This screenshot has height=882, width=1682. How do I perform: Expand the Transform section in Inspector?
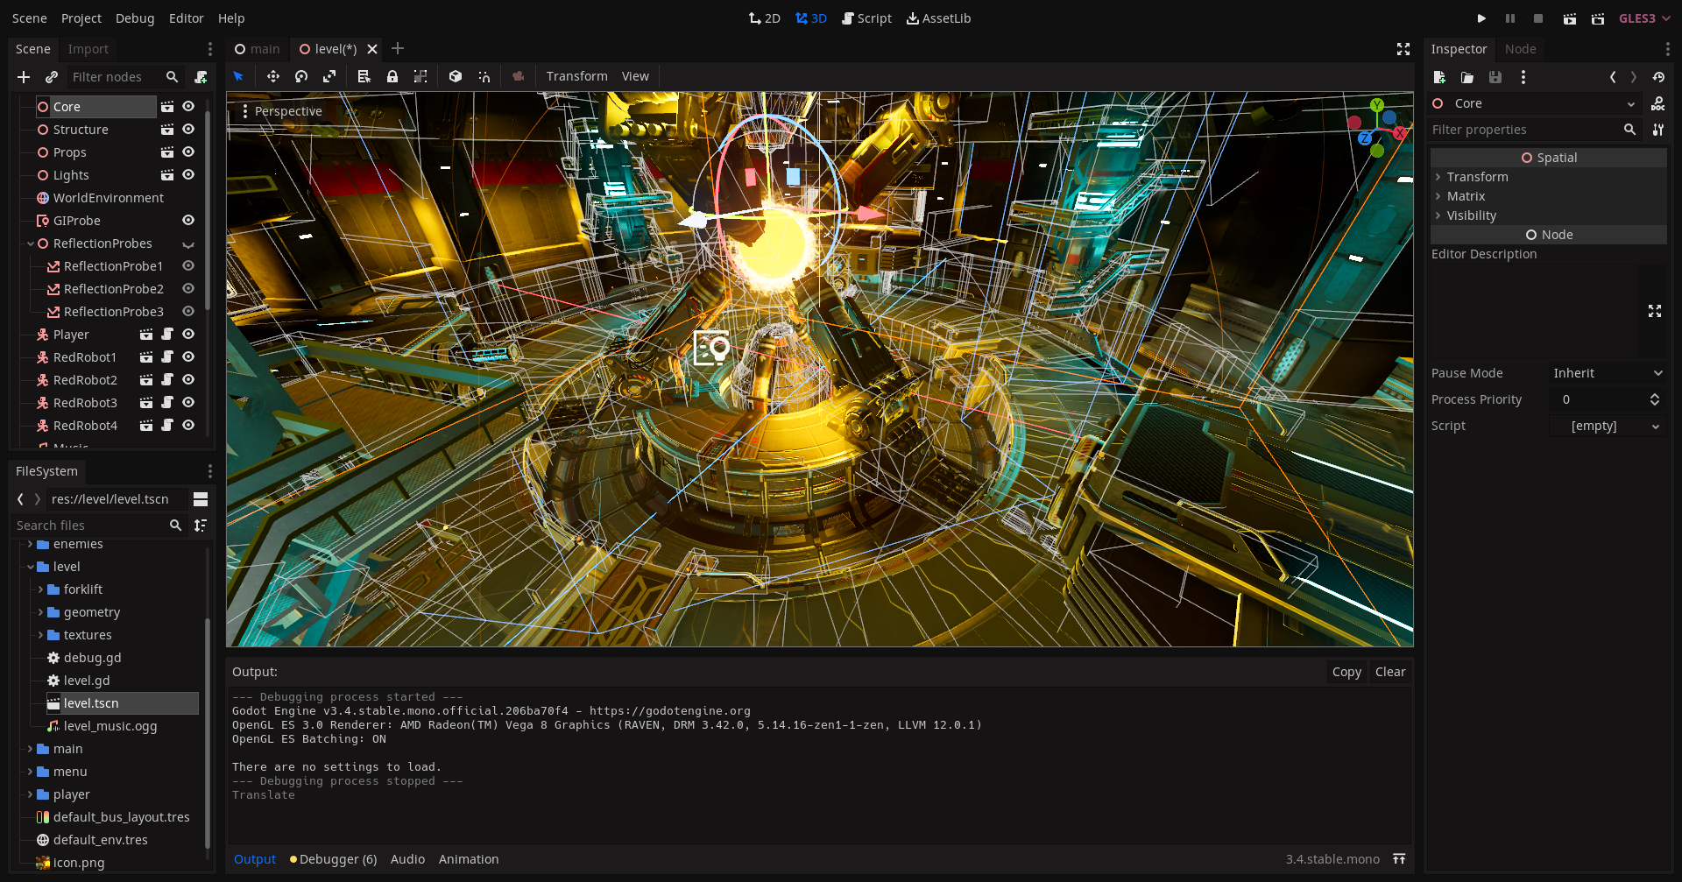(1476, 176)
